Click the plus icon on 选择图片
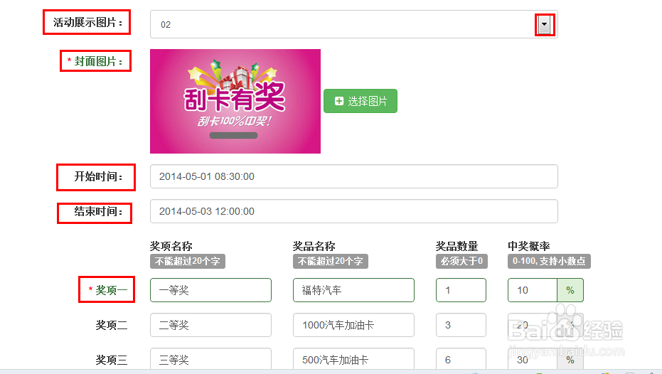 click(x=339, y=102)
